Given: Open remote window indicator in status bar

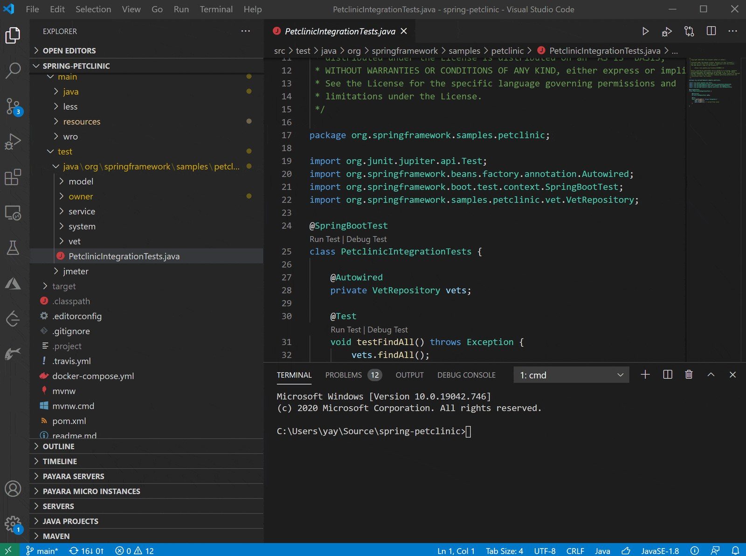Looking at the screenshot, I should 8,550.
